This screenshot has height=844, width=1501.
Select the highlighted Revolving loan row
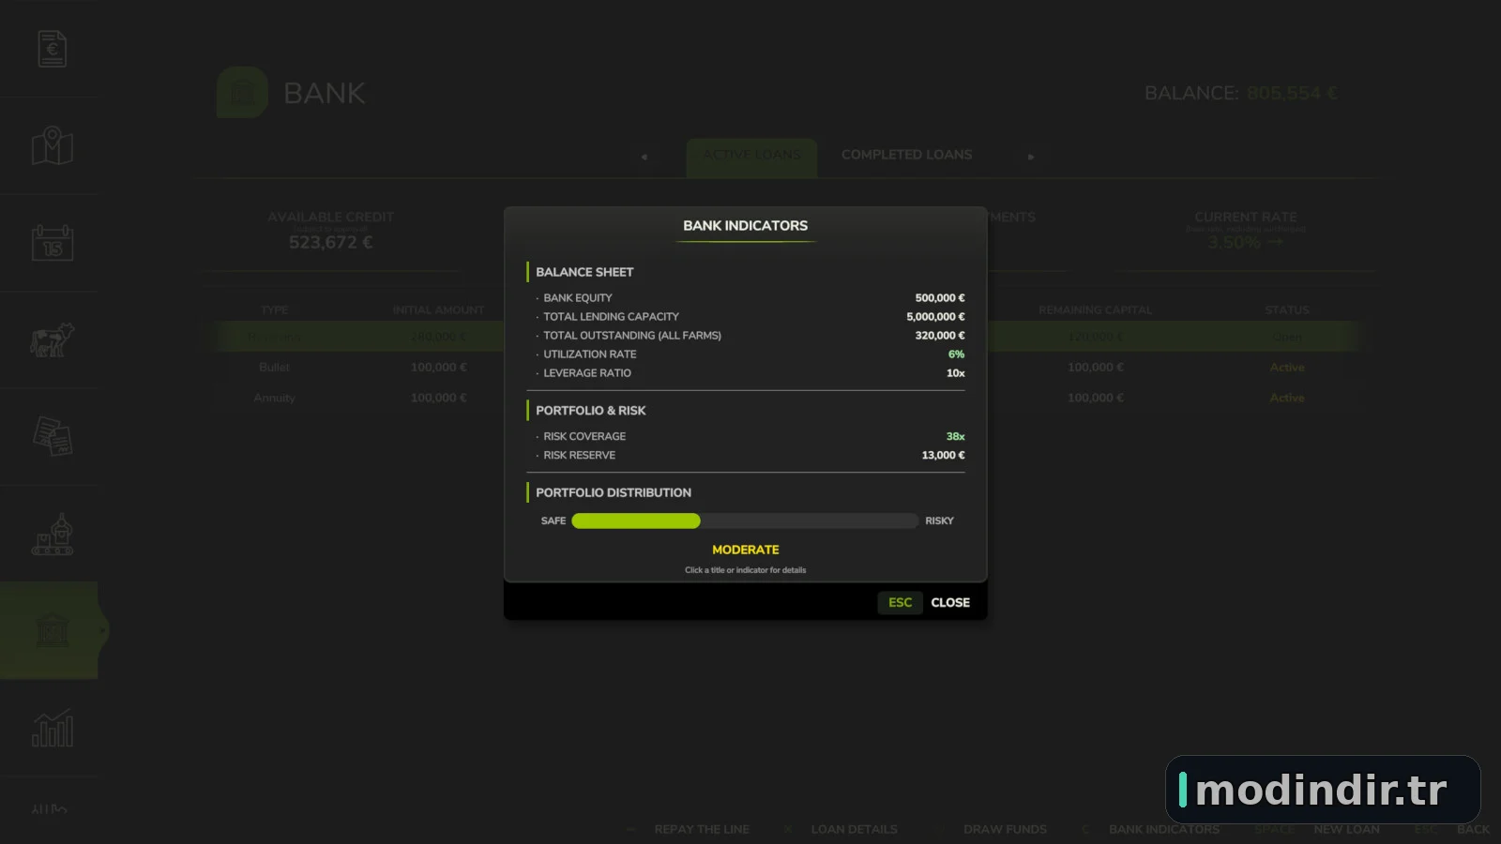[x=786, y=336]
